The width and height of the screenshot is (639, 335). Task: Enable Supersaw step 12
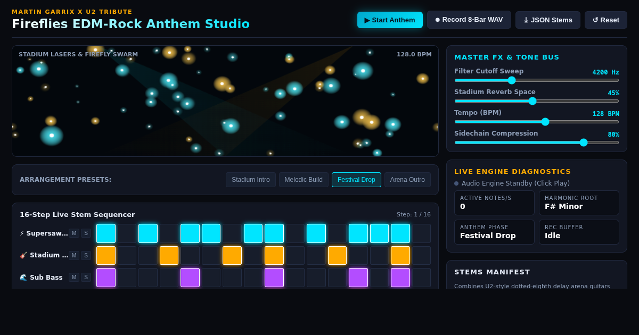(337, 233)
